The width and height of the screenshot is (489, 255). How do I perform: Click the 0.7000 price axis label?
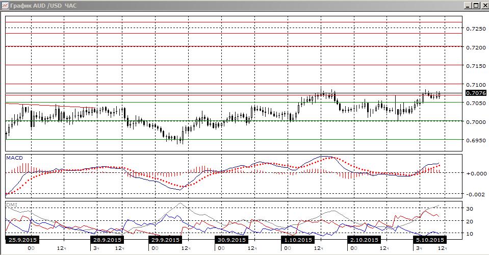[476, 122]
